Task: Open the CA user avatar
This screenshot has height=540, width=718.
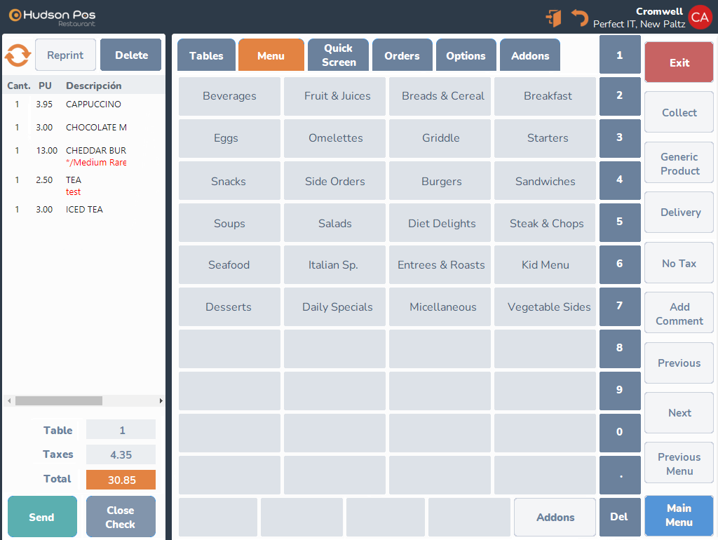Action: [699, 18]
